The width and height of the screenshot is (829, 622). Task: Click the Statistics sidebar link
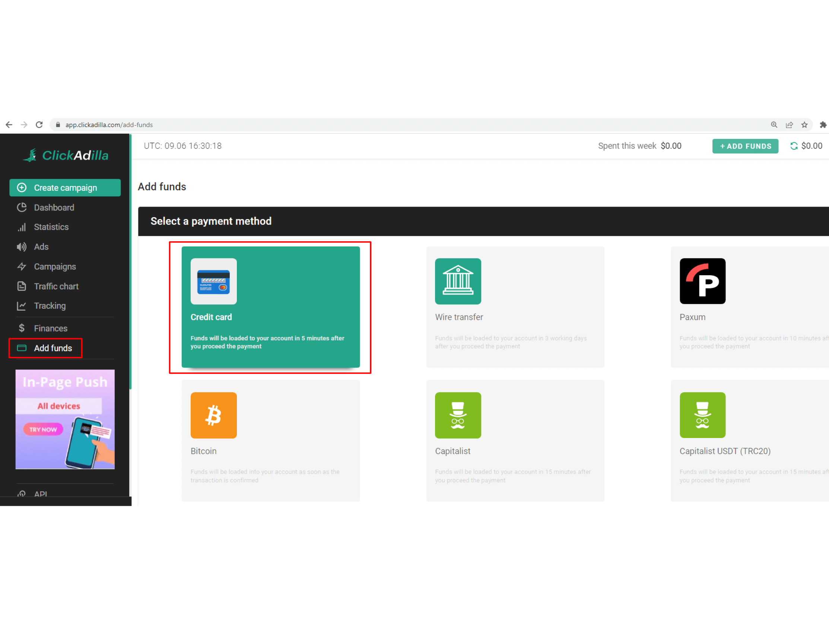52,227
